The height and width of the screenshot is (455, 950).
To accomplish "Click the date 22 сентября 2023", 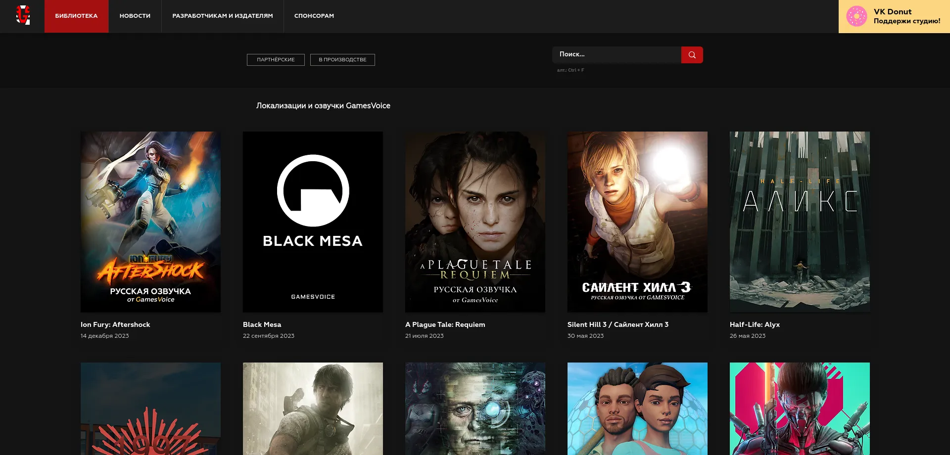I will coord(268,336).
